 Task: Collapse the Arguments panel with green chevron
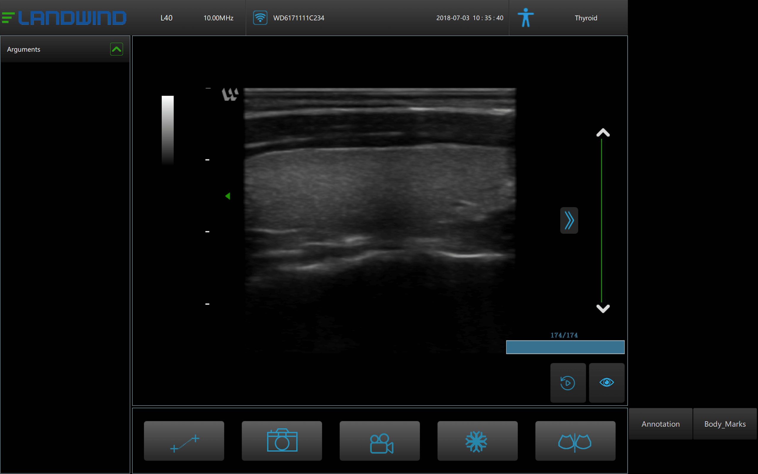point(117,49)
